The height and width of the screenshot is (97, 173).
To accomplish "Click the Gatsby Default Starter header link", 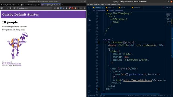I will [x=21, y=15].
